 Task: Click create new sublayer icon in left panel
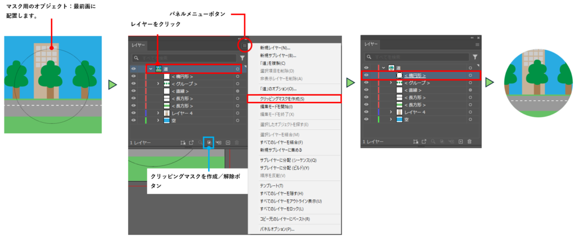tap(218, 142)
